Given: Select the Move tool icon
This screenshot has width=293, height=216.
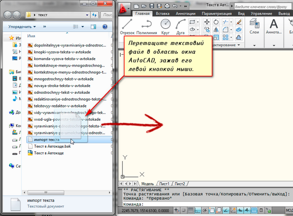Looking at the screenshot, I should (207, 22).
